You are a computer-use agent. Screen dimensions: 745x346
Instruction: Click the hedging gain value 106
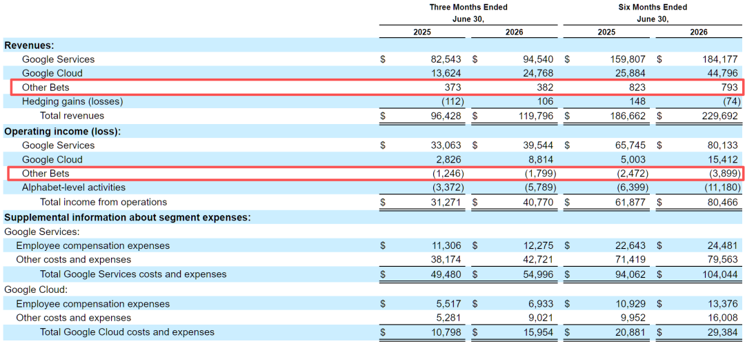pos(545,101)
